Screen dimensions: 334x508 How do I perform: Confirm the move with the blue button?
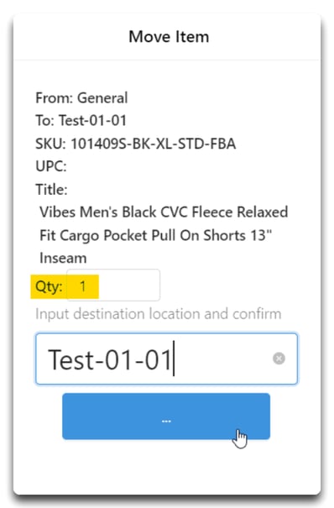click(166, 416)
